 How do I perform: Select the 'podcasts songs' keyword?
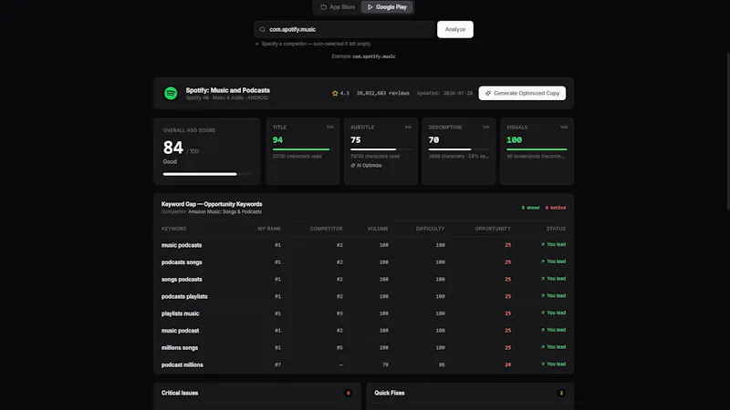click(182, 262)
